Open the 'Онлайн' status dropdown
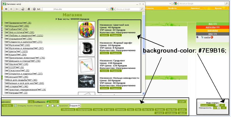This screenshot has height=117, width=231. pyautogui.click(x=217, y=105)
